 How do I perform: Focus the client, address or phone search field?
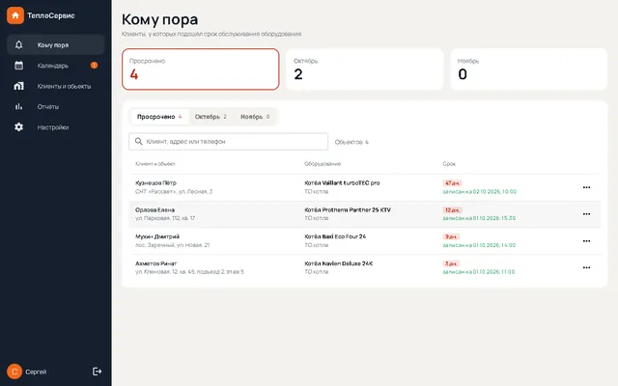(x=228, y=142)
